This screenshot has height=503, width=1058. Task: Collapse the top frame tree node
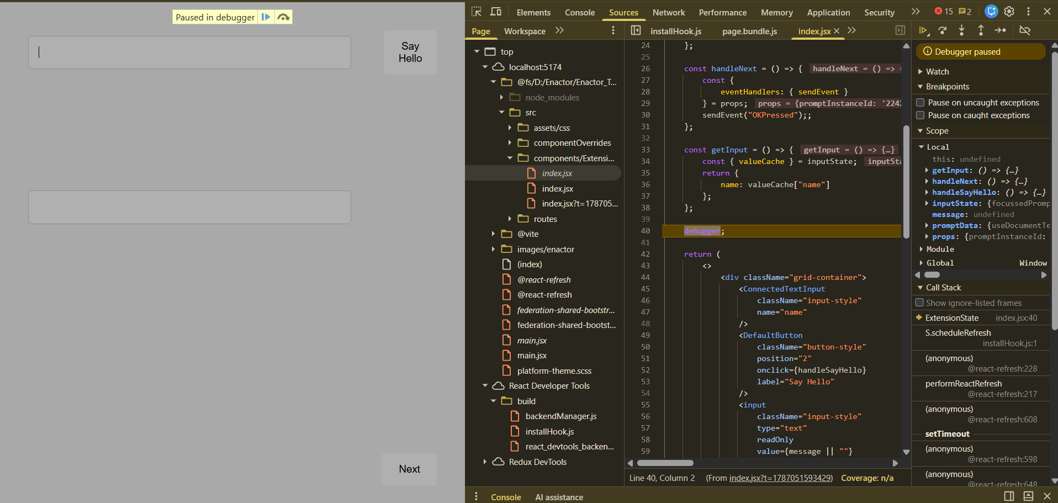[477, 51]
